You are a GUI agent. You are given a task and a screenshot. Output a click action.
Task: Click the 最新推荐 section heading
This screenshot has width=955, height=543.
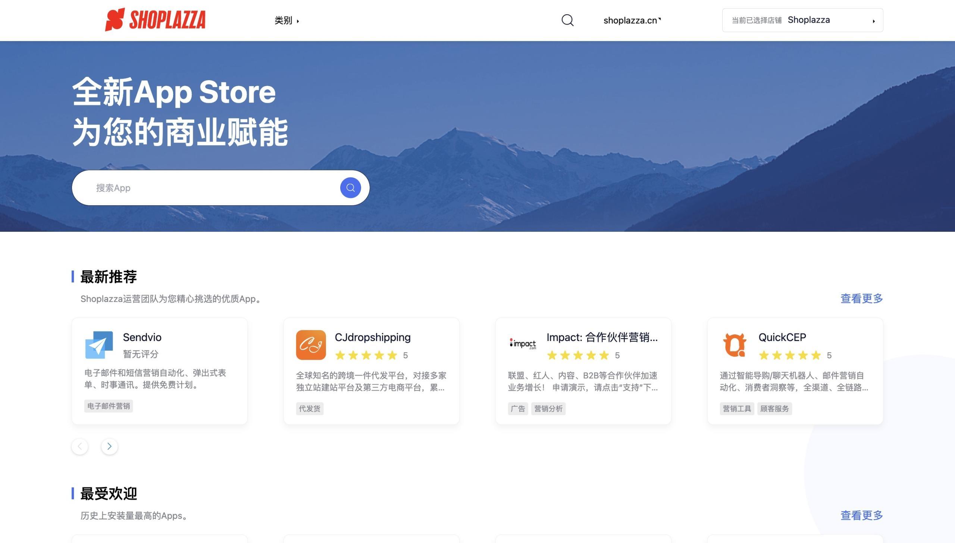(109, 277)
